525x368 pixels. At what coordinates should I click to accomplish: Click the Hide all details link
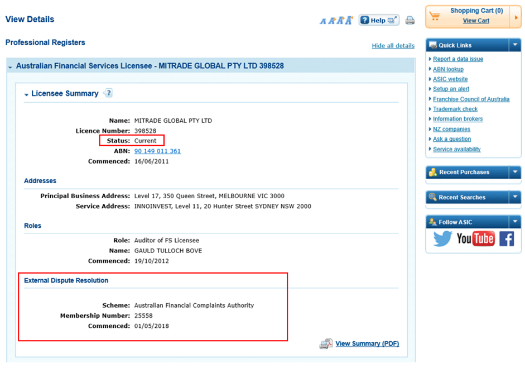click(x=393, y=46)
